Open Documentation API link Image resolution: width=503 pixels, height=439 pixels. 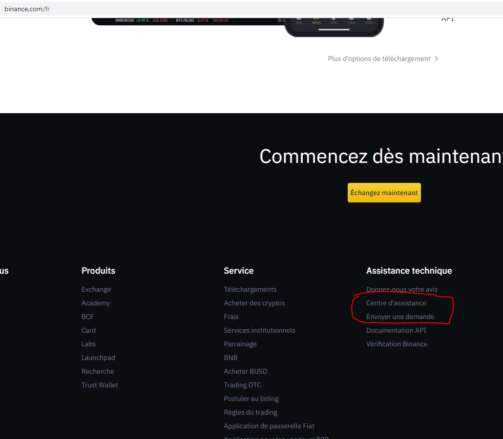coord(396,330)
